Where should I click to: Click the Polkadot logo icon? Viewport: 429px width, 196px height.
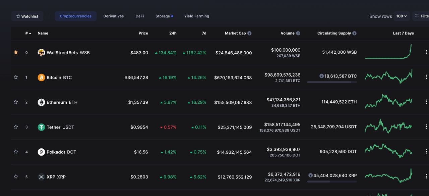[x=41, y=152]
